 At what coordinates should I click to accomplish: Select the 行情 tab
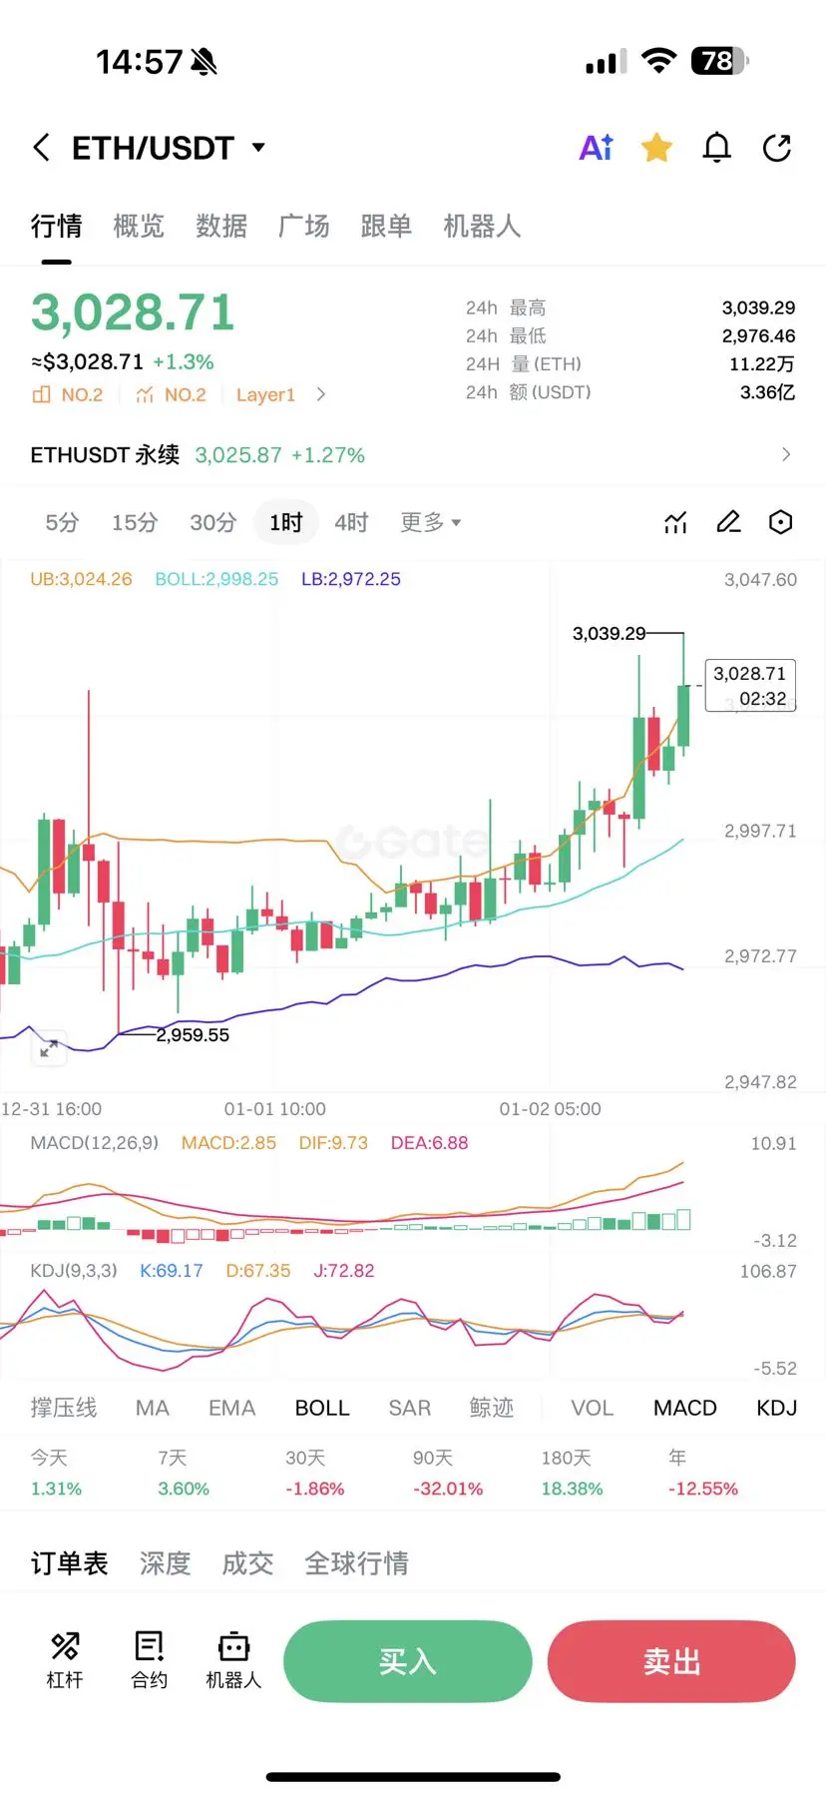[x=56, y=226]
